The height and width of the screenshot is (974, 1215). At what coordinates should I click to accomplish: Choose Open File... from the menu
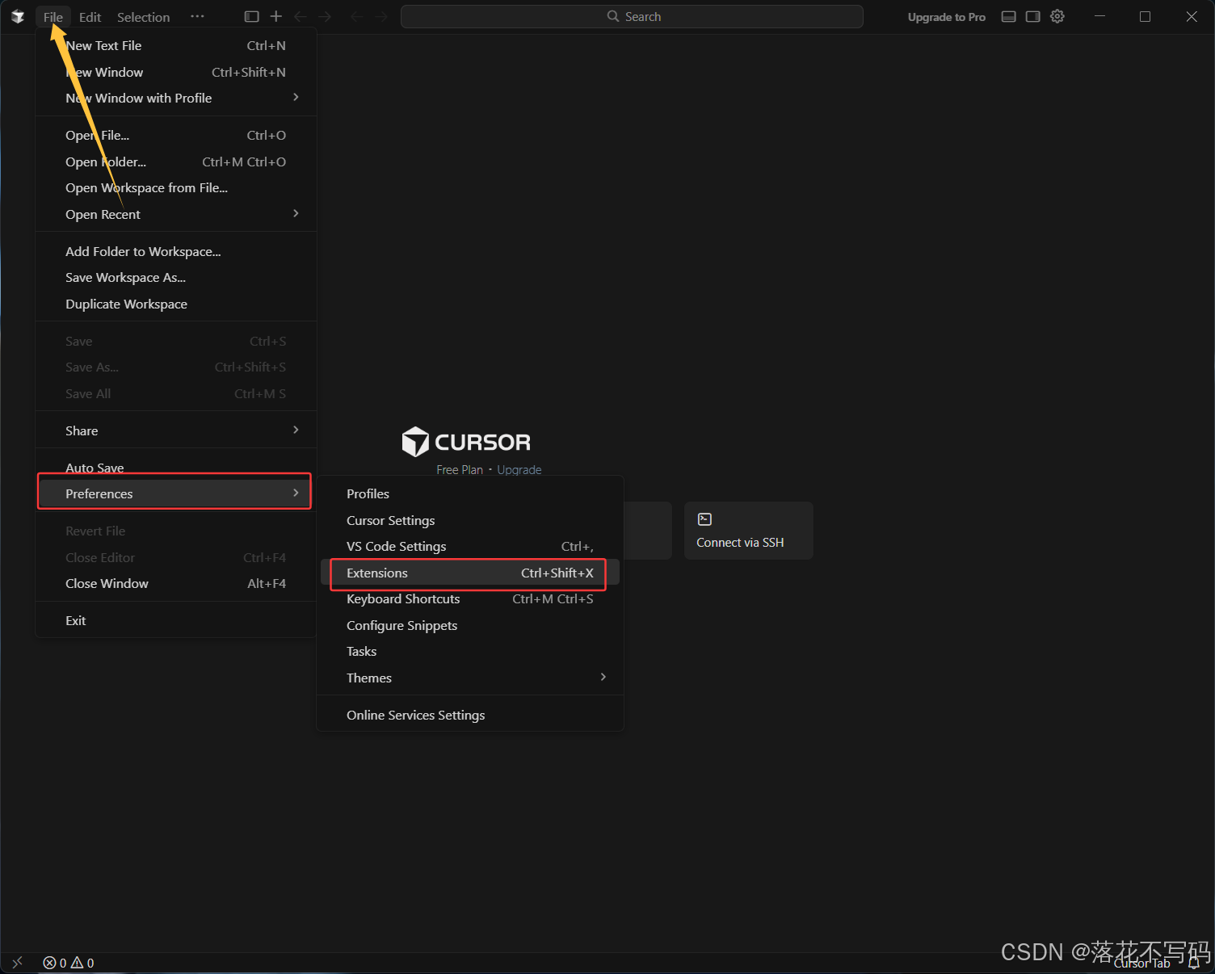point(176,135)
